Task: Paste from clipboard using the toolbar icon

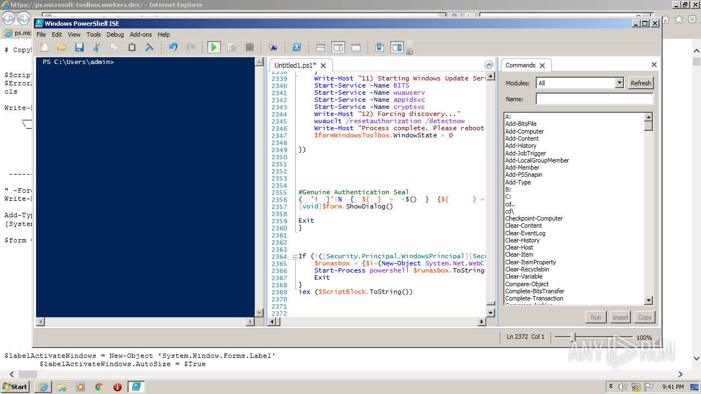Action: [x=132, y=48]
